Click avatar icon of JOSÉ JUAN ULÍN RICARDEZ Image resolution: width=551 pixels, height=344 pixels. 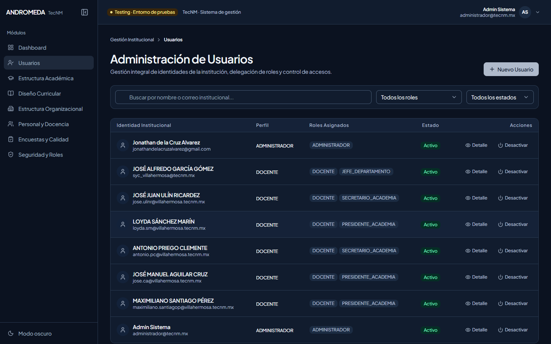(x=123, y=198)
